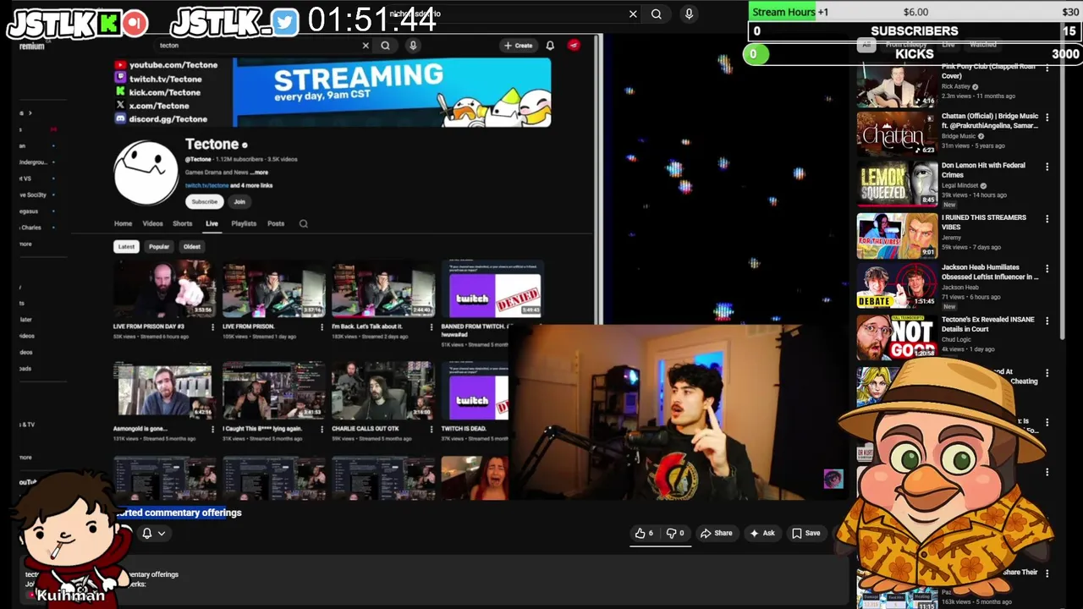Viewport: 1083px width, 609px height.
Task: Select the 'All' recommendation filter chip
Action: 866,45
